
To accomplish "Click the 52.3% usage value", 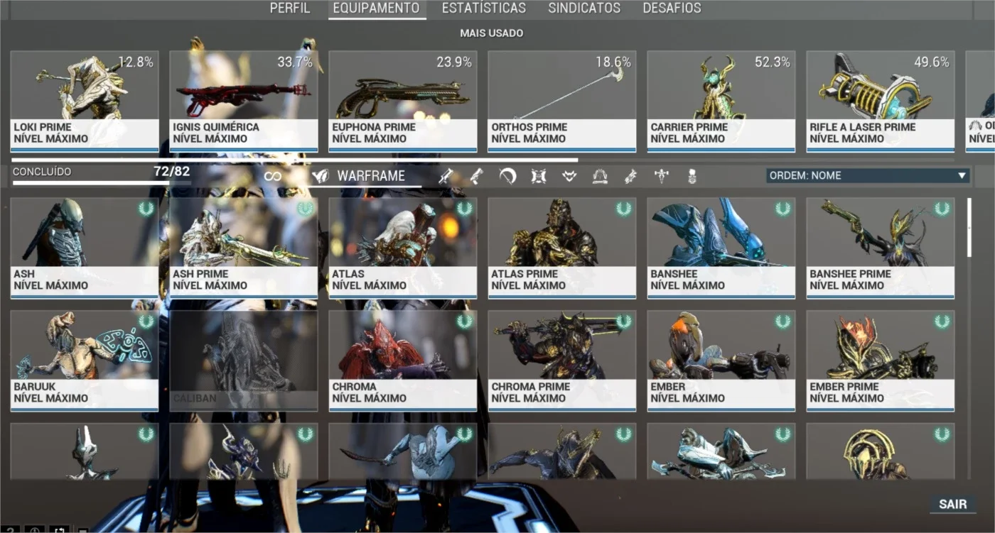I will (773, 62).
